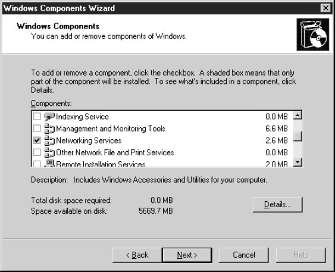Click the components list scroll up arrow
The height and width of the screenshot is (272, 335).
(x=298, y=115)
